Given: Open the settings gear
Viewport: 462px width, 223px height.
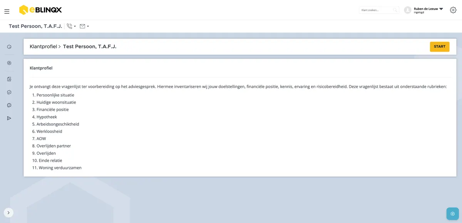Looking at the screenshot, I should click(453, 10).
